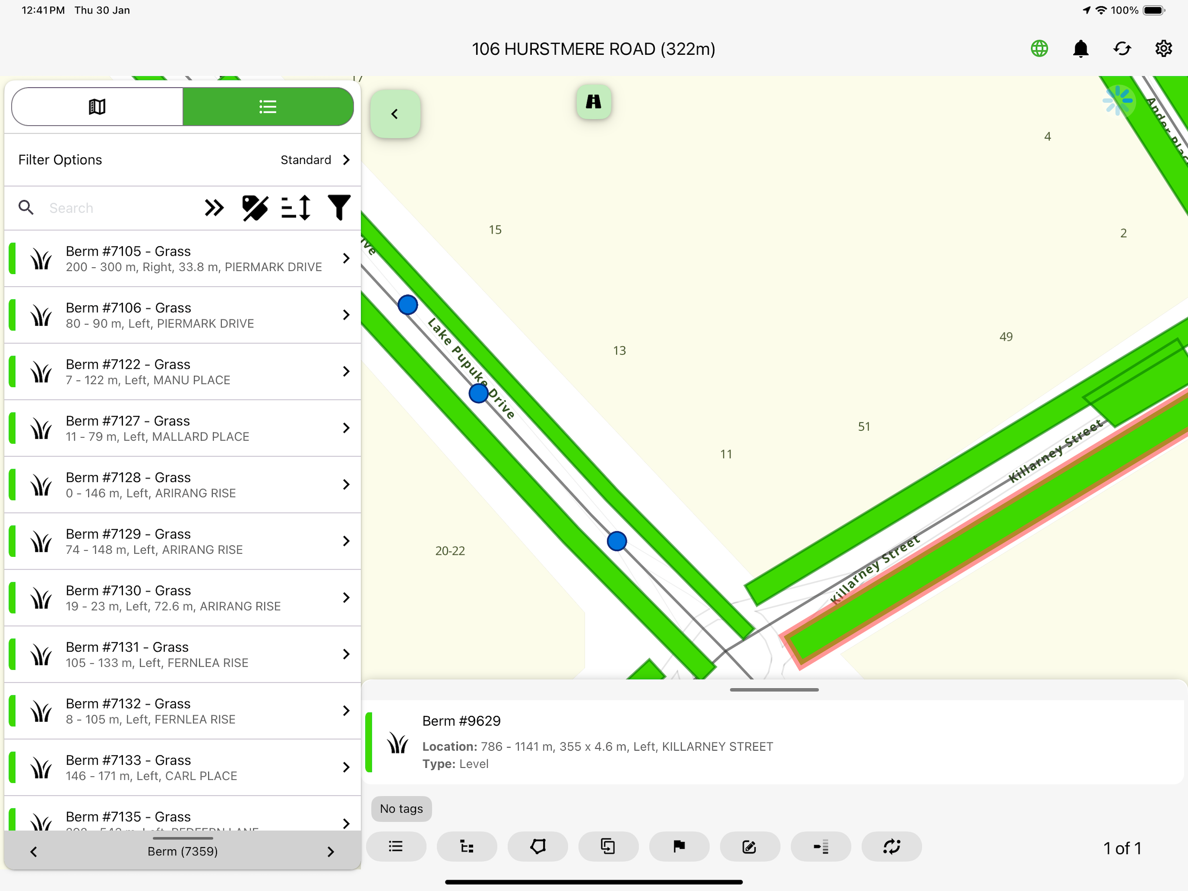
Task: Go to next asset category
Action: point(331,851)
